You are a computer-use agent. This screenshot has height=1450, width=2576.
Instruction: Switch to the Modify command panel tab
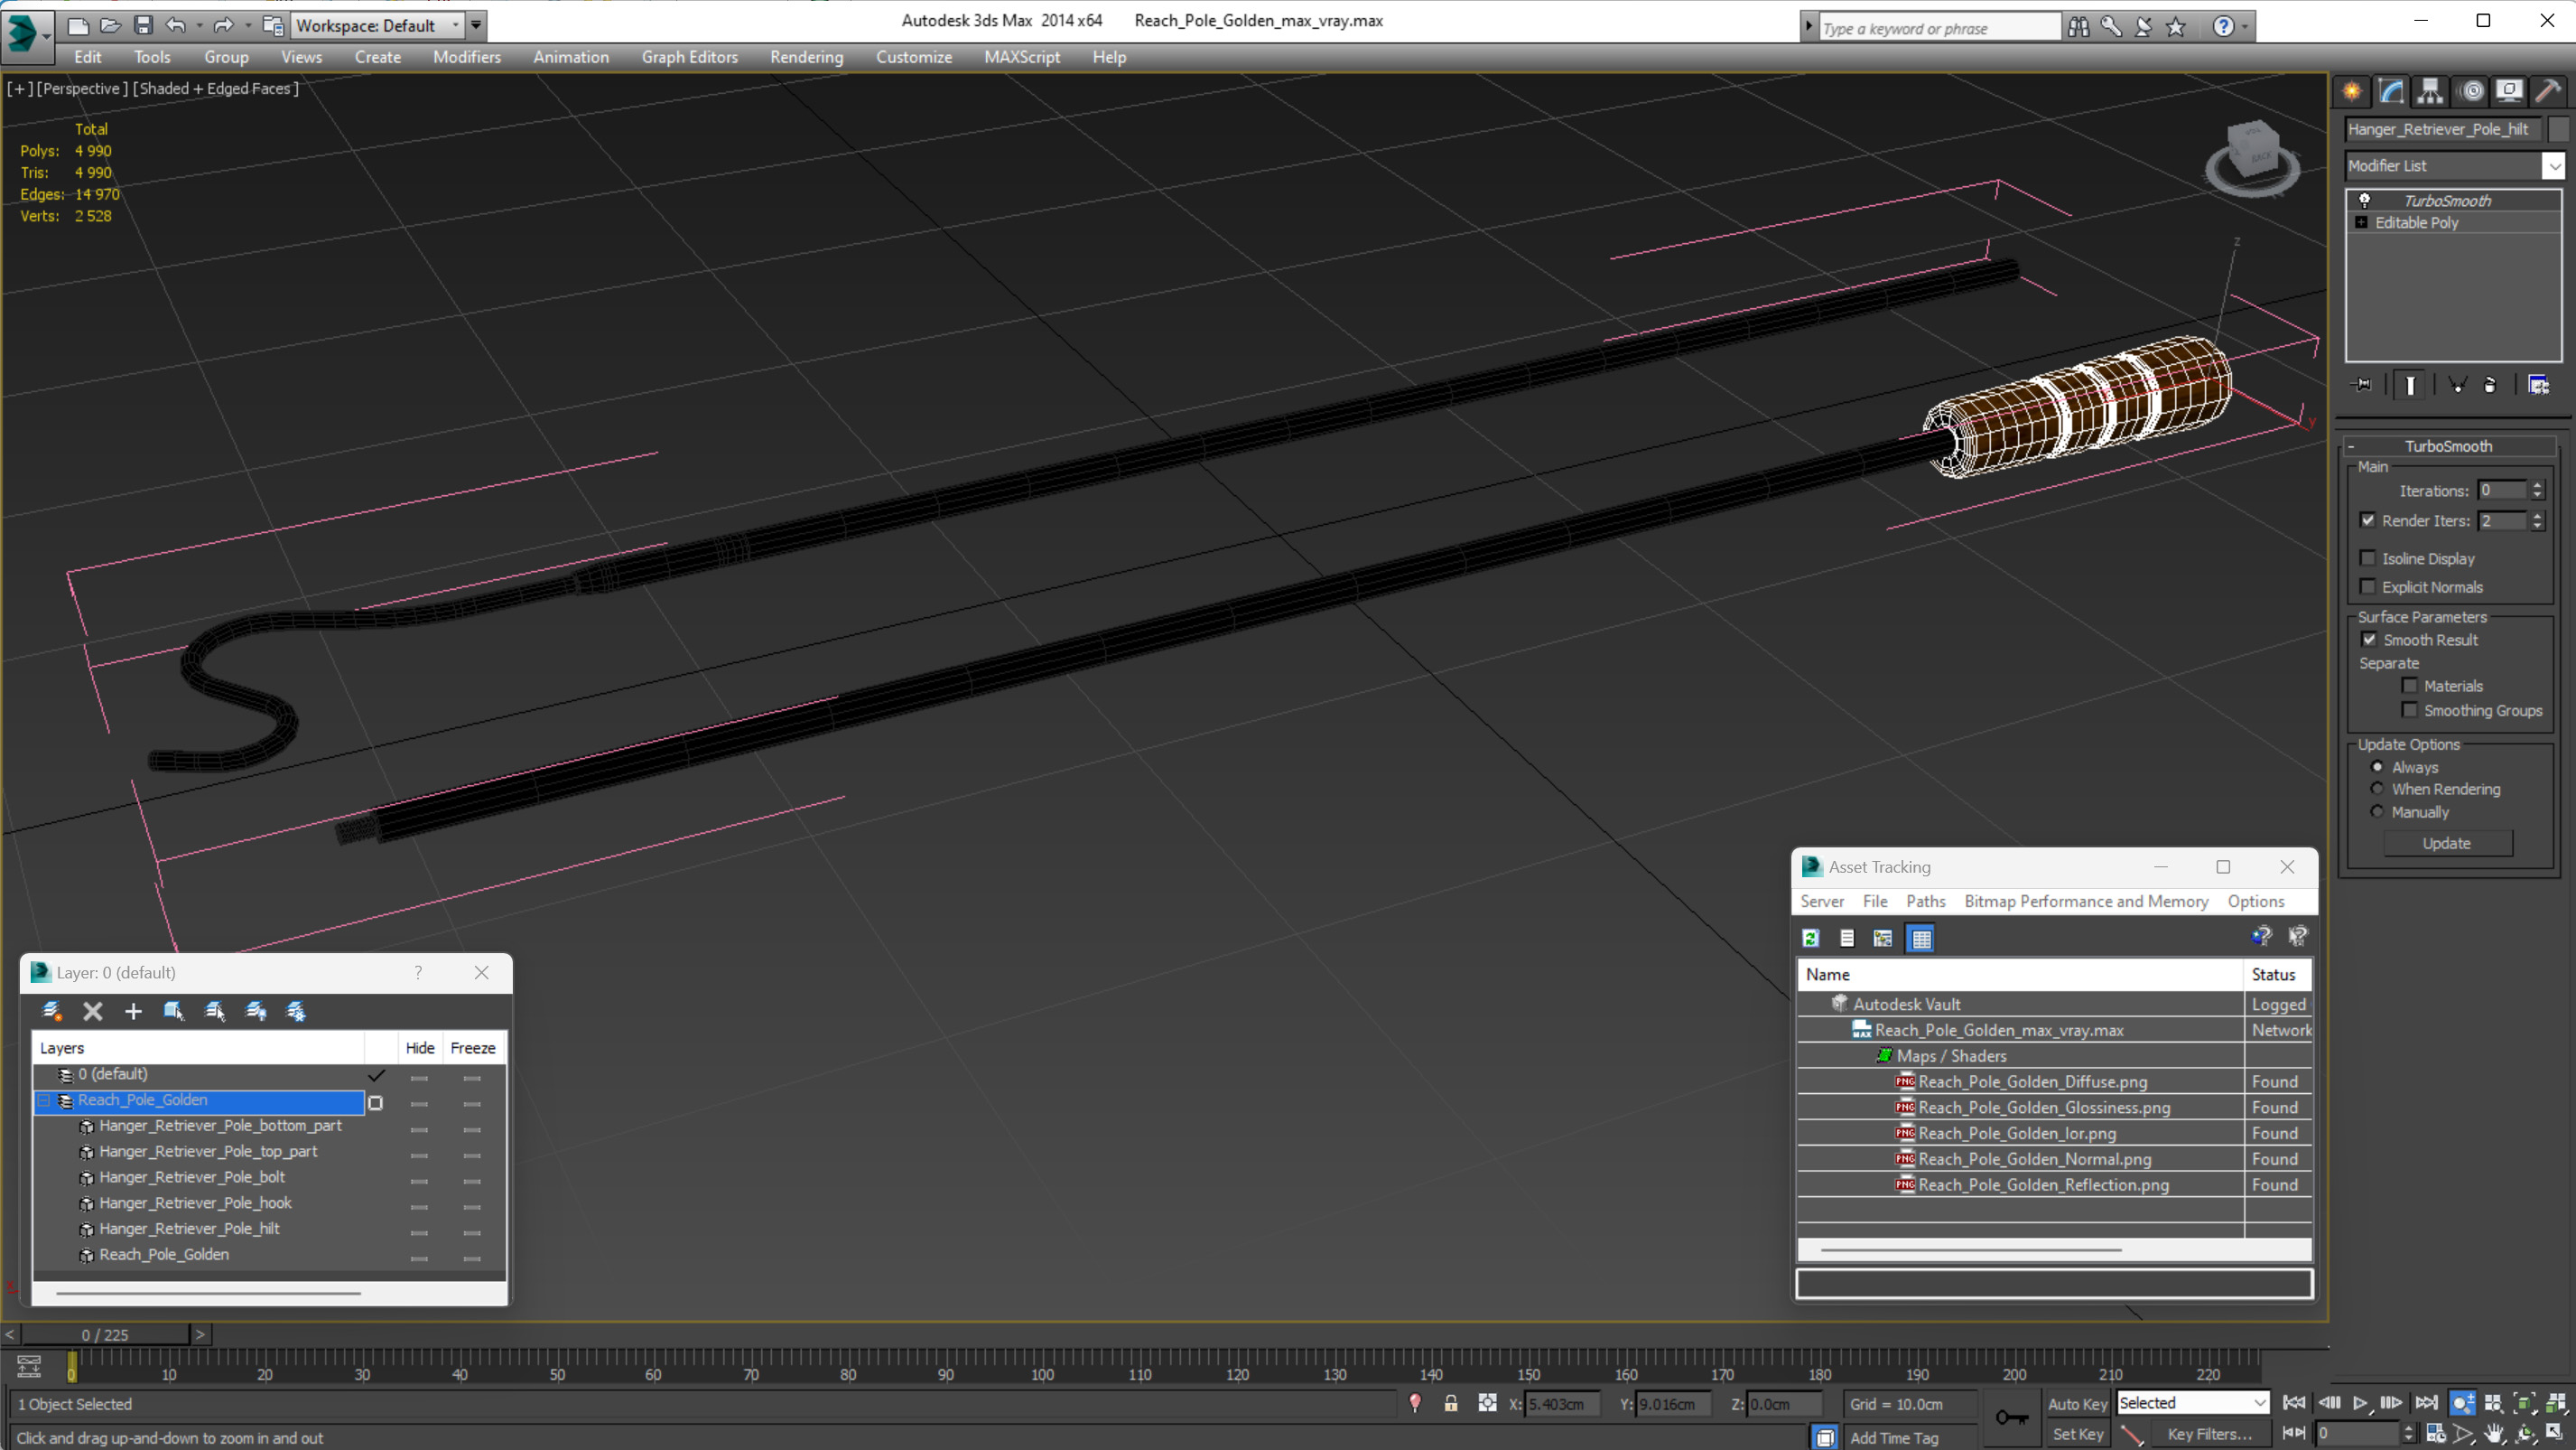click(x=2391, y=91)
